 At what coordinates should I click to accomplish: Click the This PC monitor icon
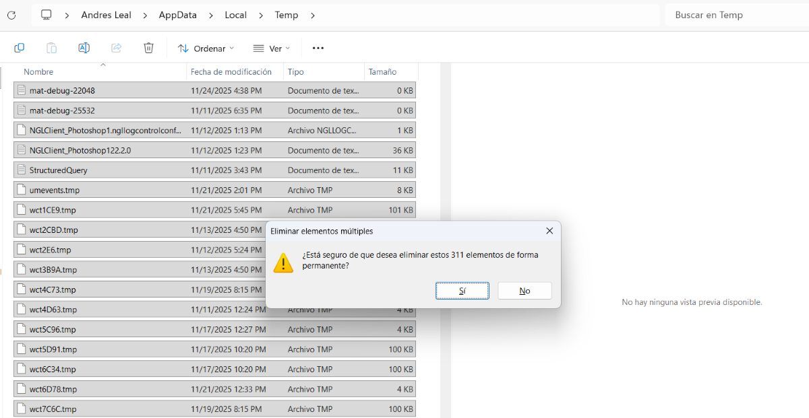(46, 15)
